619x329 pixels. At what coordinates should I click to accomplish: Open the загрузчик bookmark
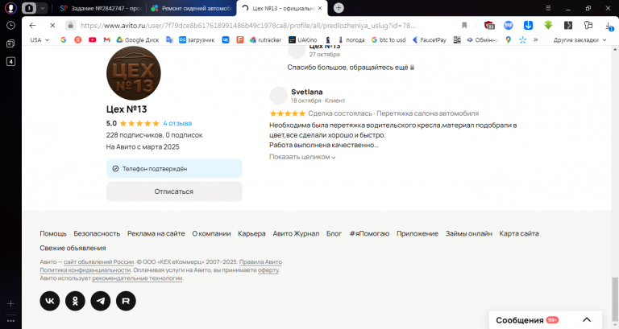coord(197,39)
